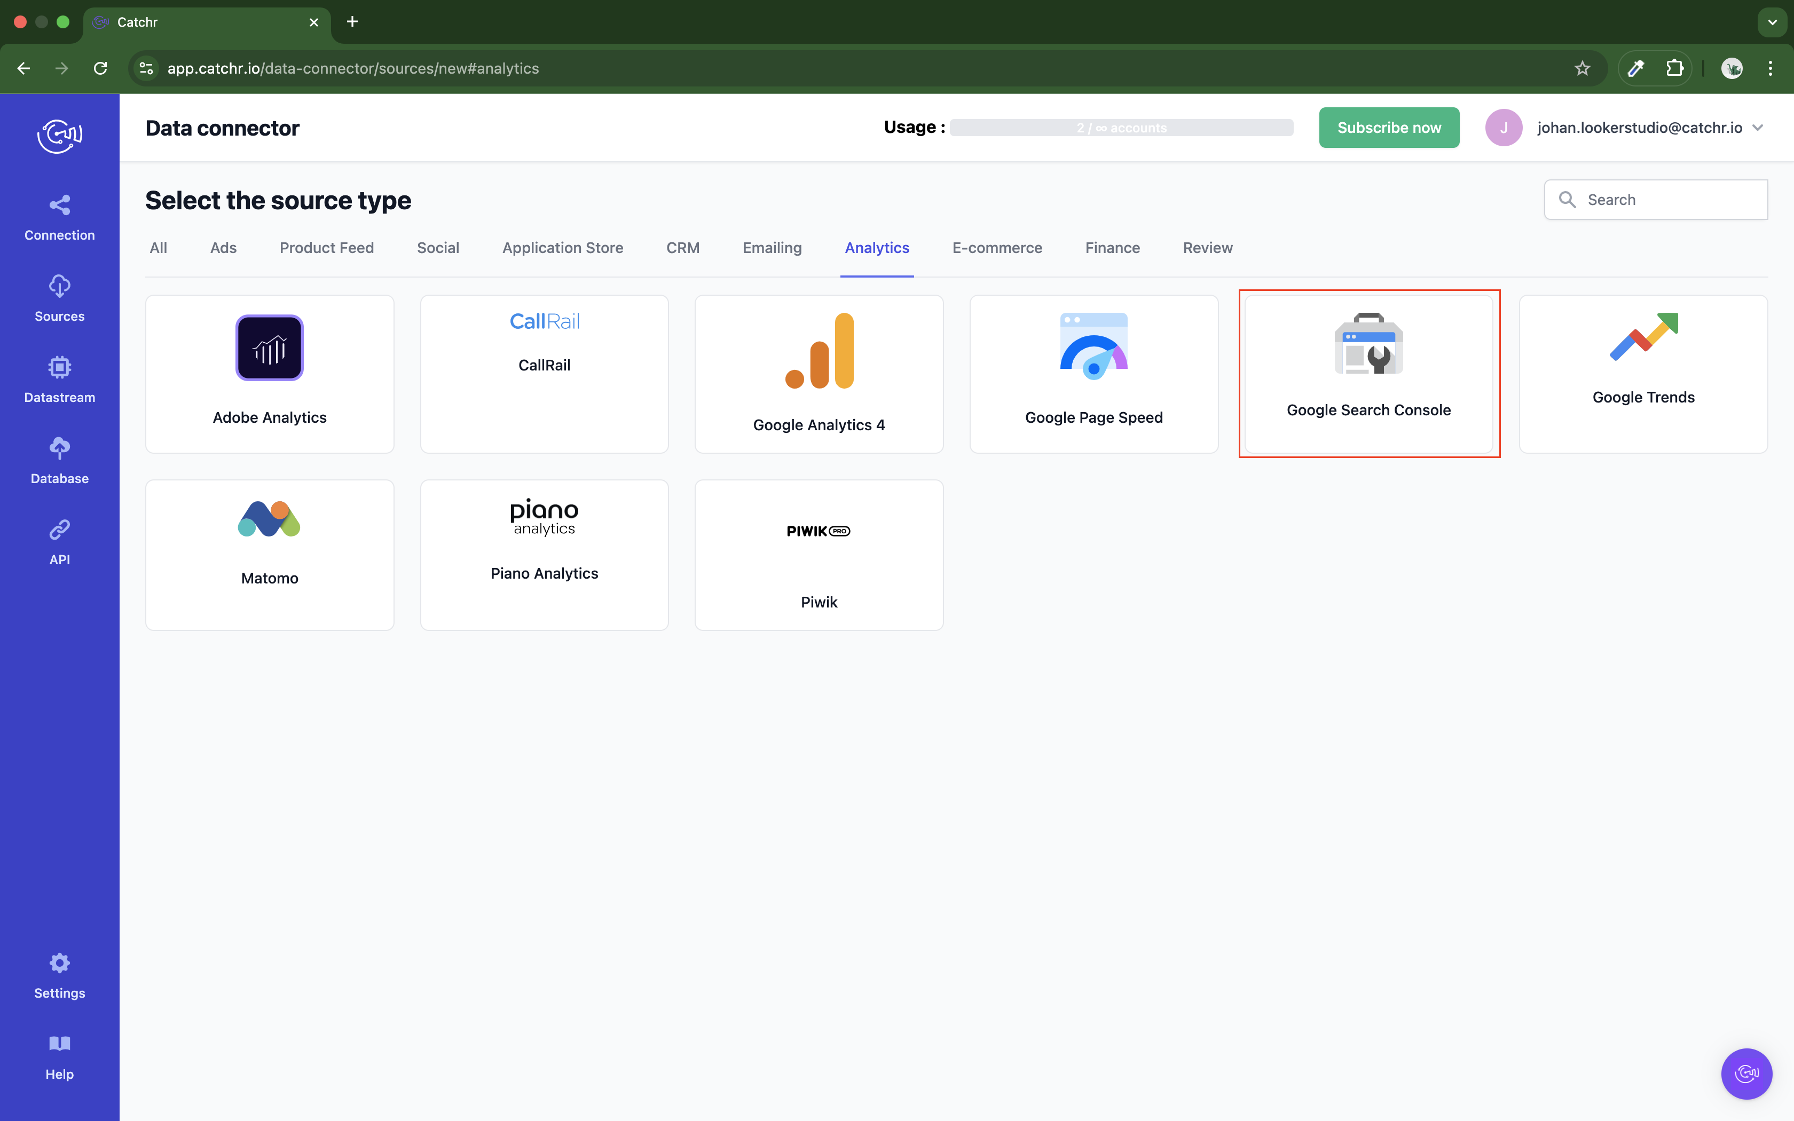
Task: Bookmark this page with the star
Action: [1582, 68]
